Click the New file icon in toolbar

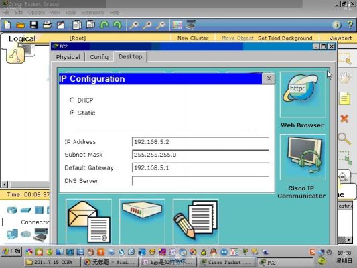[7, 25]
